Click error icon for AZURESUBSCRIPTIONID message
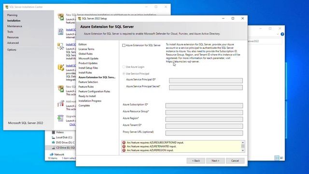The image size is (309, 174). [124, 143]
